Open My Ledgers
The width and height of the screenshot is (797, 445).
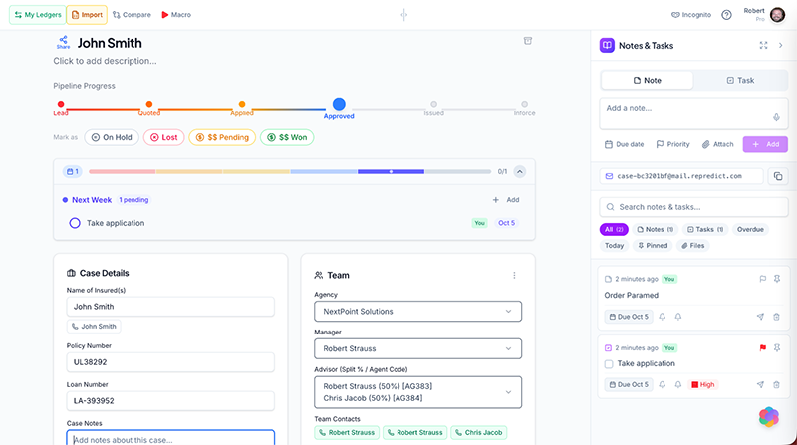pyautogui.click(x=38, y=15)
